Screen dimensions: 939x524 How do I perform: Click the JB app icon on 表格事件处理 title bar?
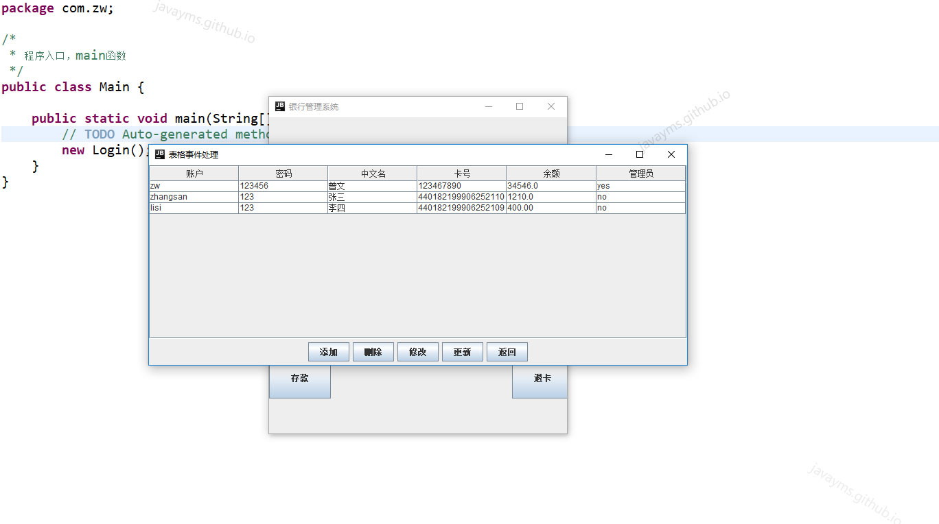(x=161, y=154)
